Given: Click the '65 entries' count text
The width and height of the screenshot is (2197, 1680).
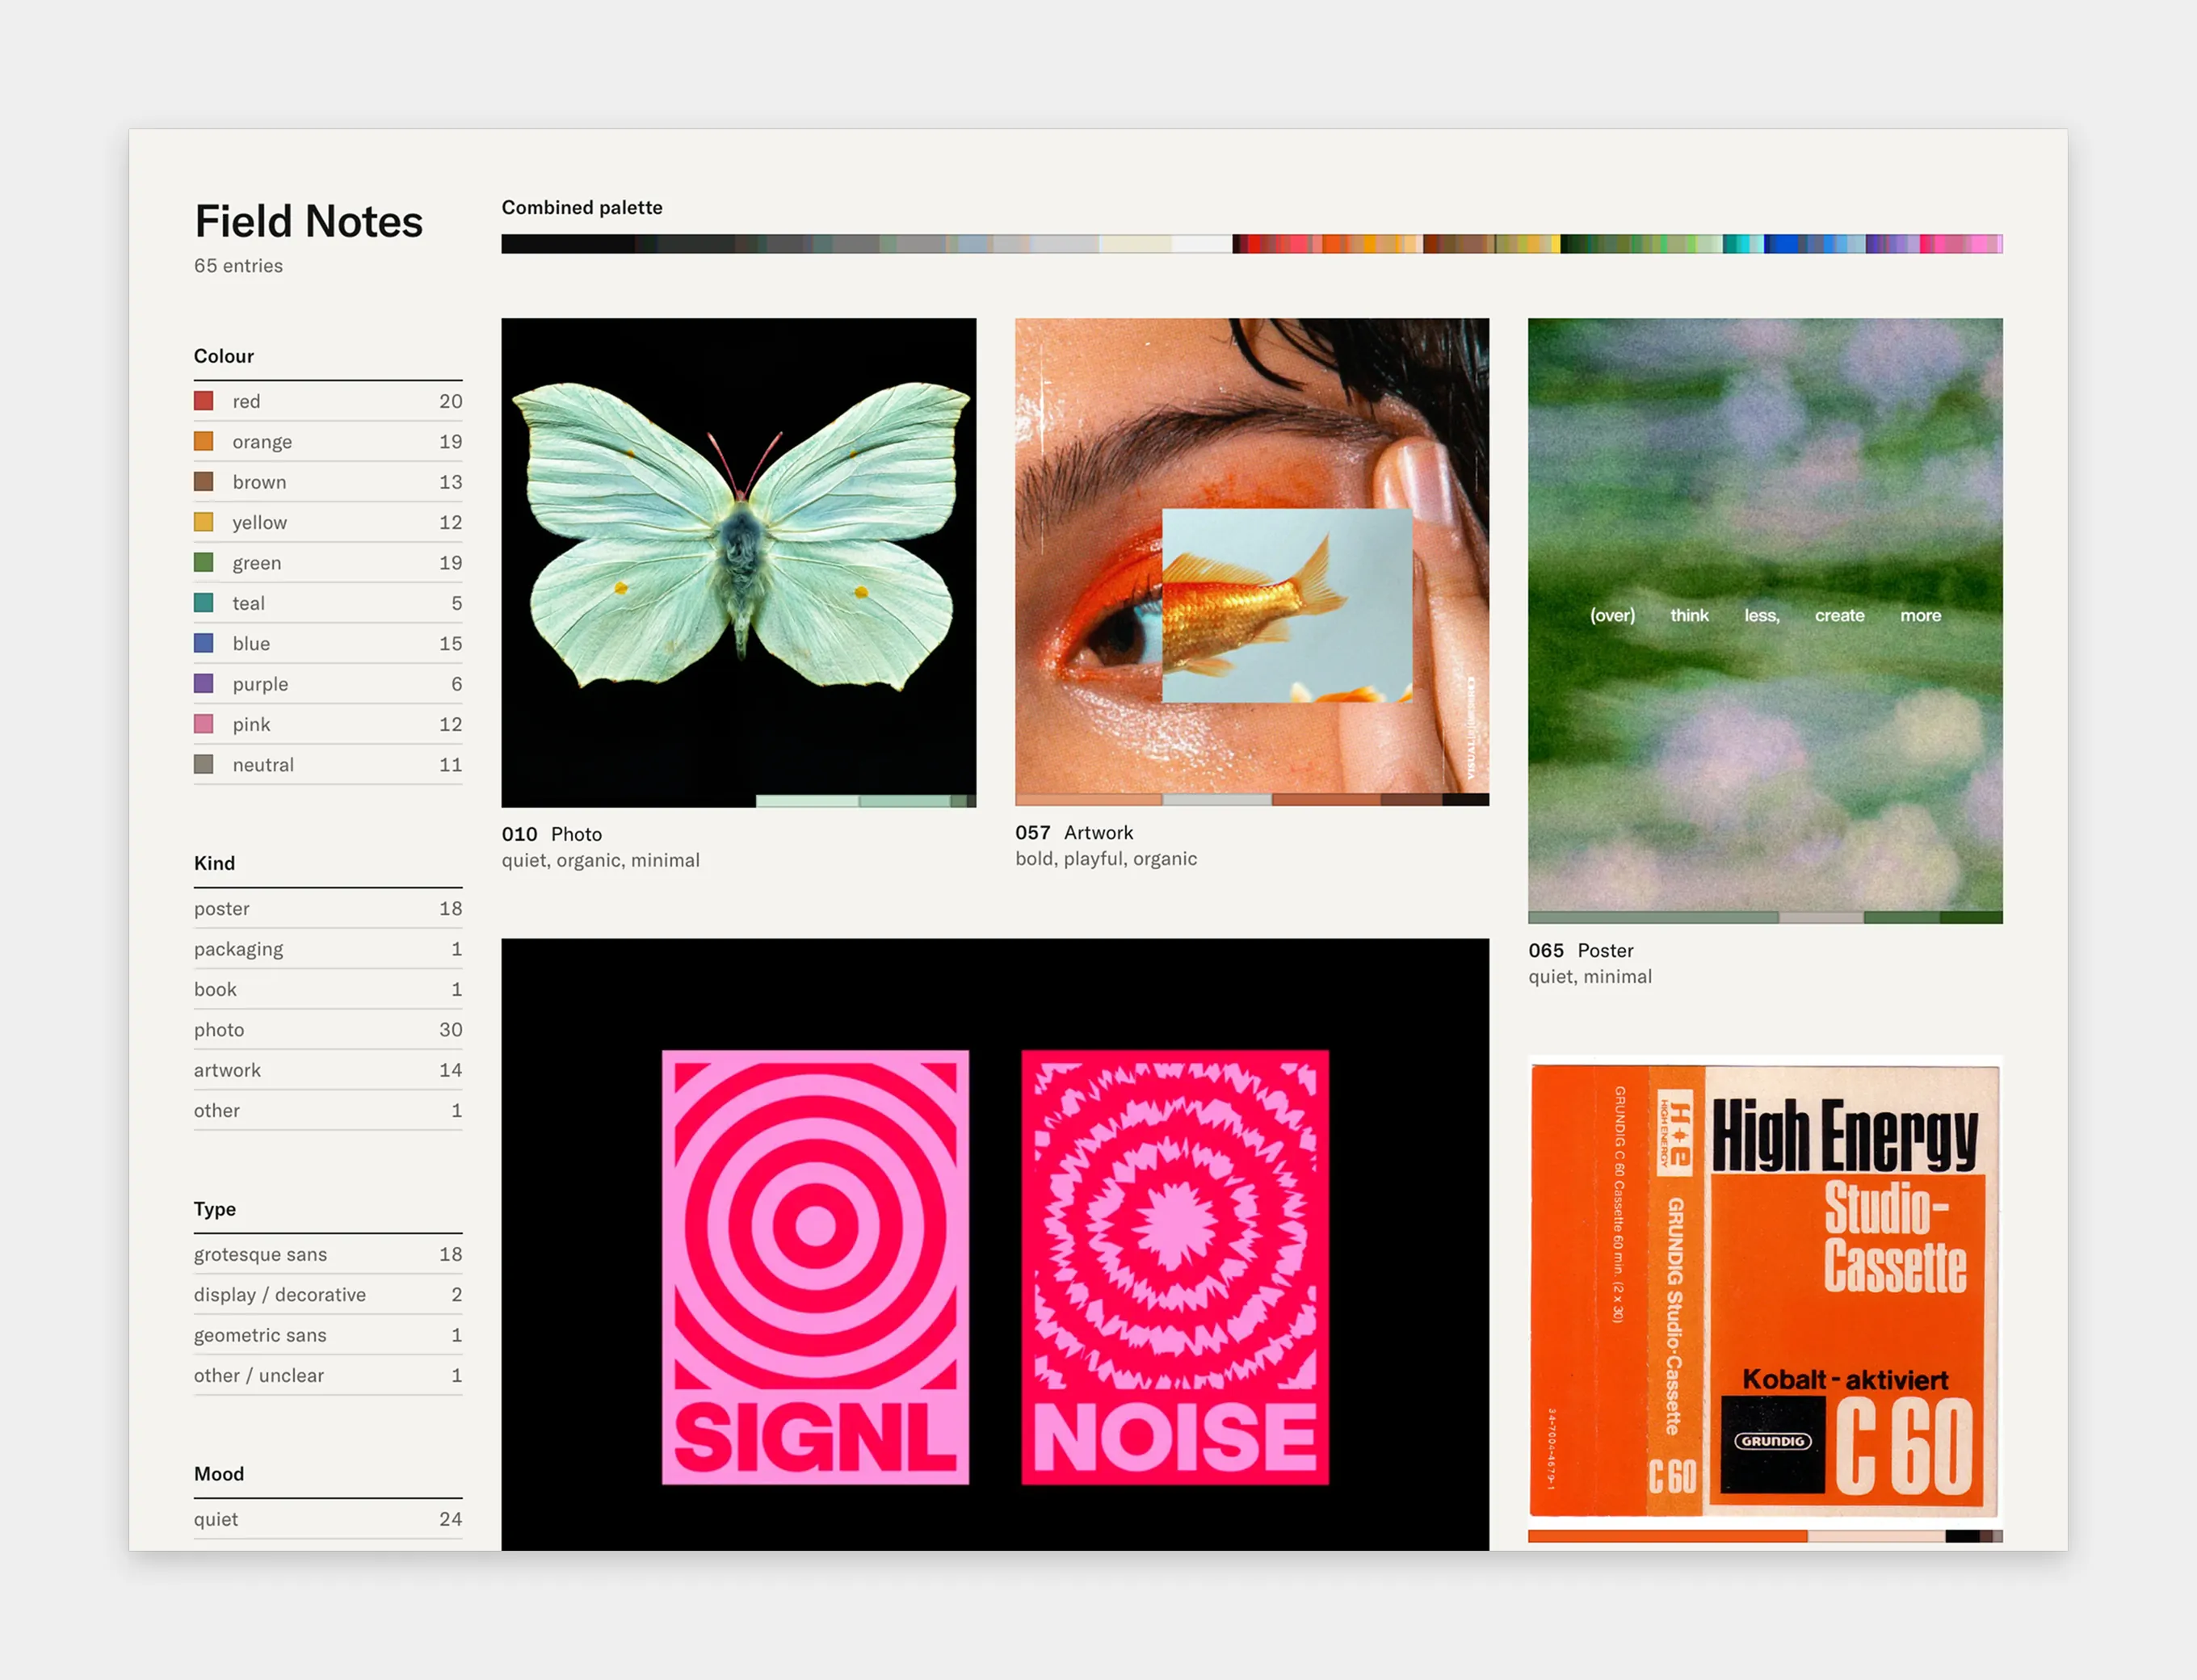Looking at the screenshot, I should [x=238, y=266].
